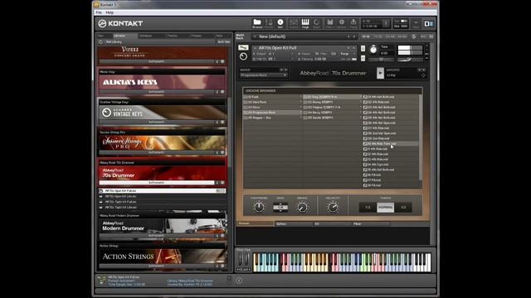Set groove tempo to x2
Image resolution: width=531 pixels, height=298 pixels.
403,207
